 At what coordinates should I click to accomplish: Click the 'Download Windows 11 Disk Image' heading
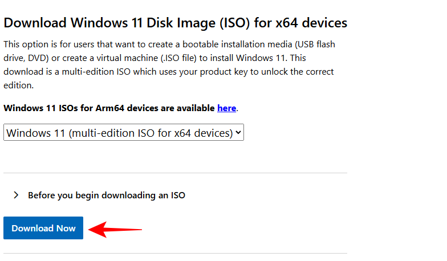(x=114, y=23)
